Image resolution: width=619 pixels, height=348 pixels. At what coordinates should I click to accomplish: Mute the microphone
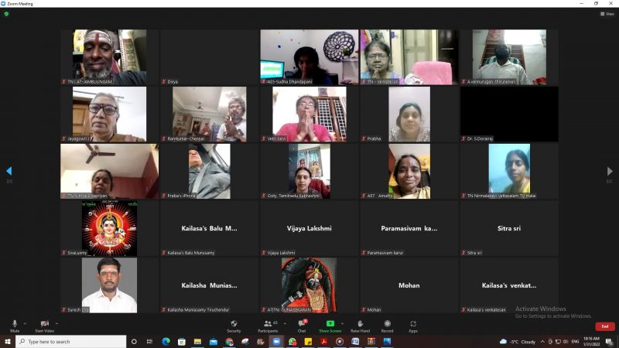[x=15, y=325]
